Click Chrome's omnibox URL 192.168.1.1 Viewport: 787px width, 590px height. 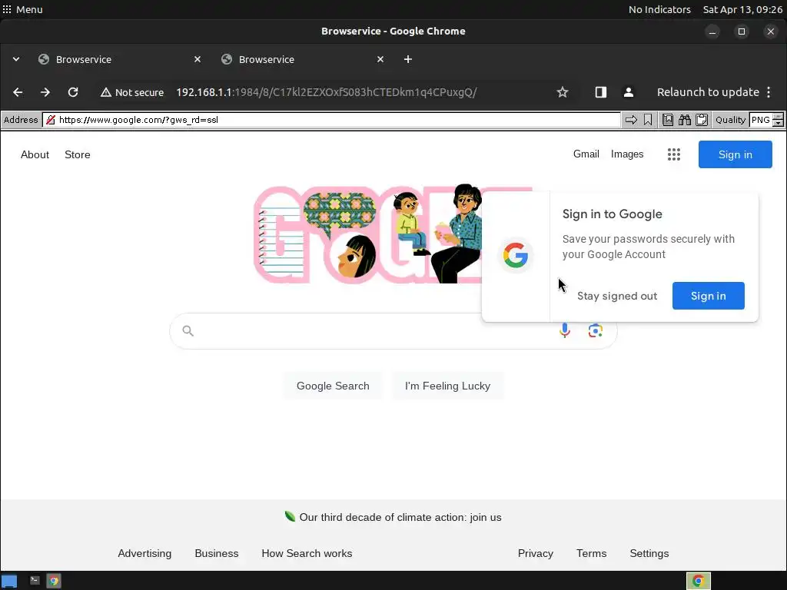point(326,92)
